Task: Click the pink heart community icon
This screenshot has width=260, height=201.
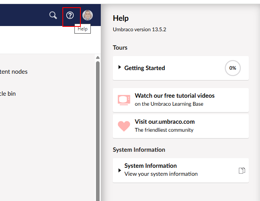Action: pyautogui.click(x=124, y=126)
